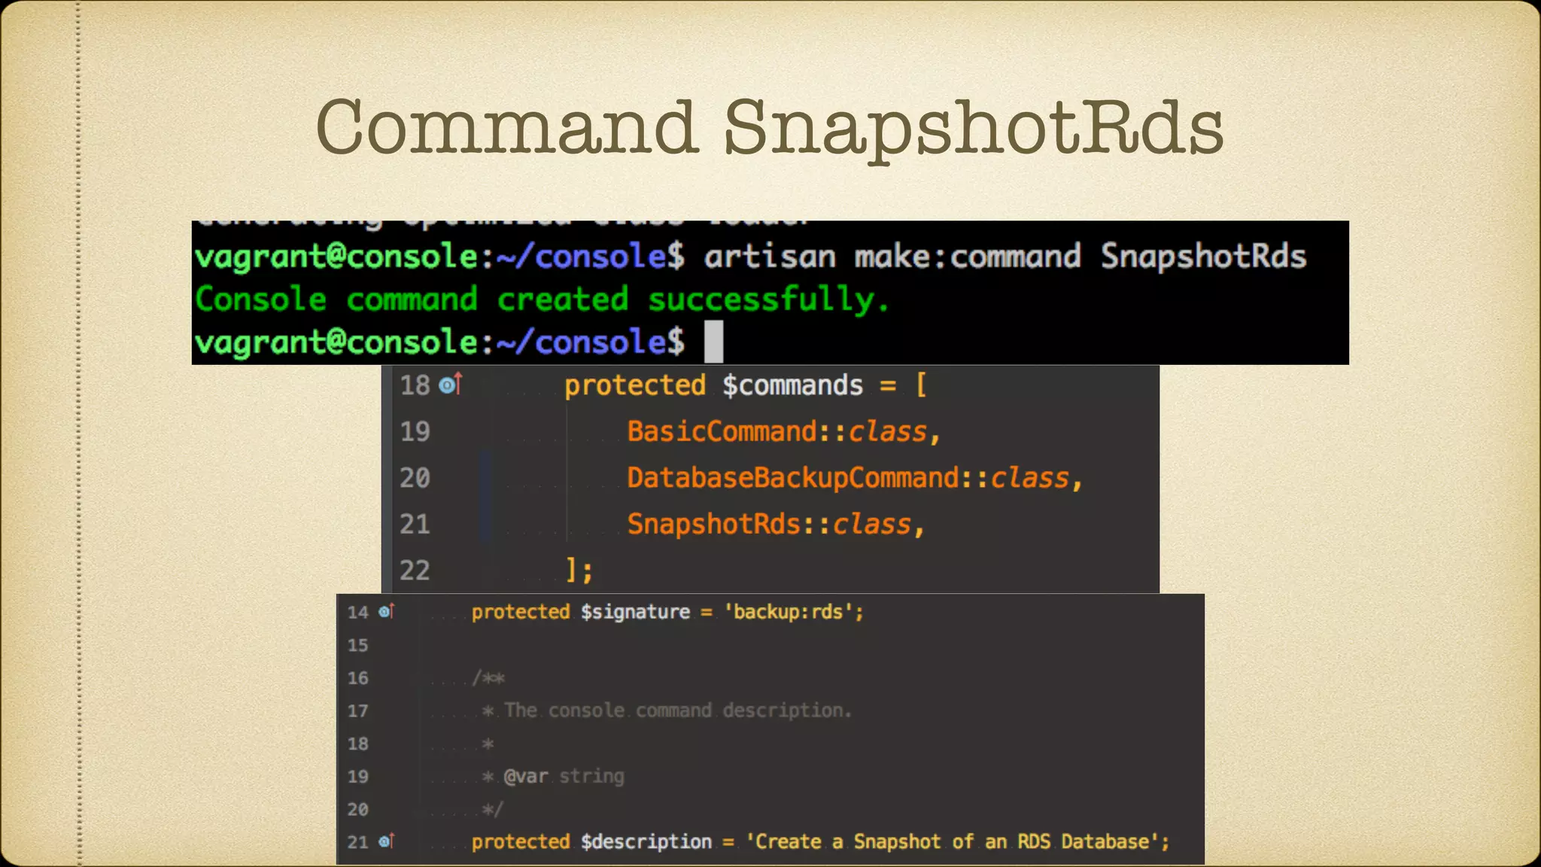This screenshot has width=1541, height=867.
Task: Click line number 16 in lower editor gutter
Action: (x=357, y=678)
